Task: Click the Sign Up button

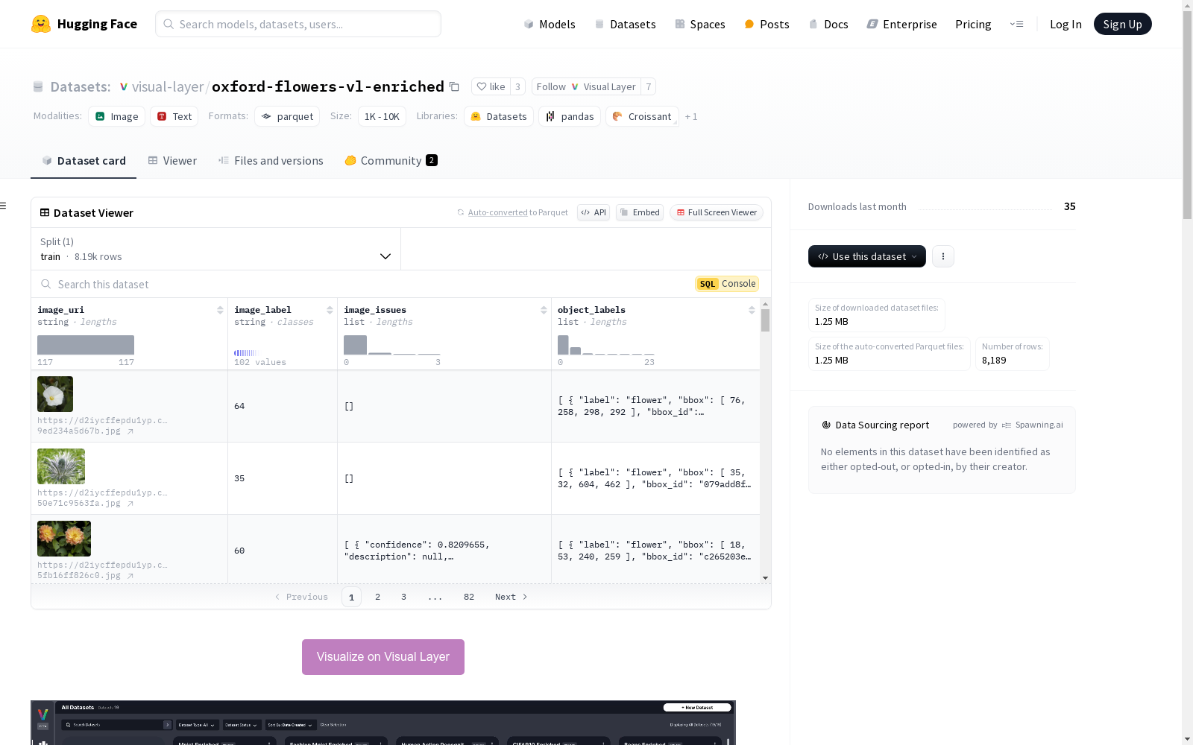Action: pos(1122,24)
